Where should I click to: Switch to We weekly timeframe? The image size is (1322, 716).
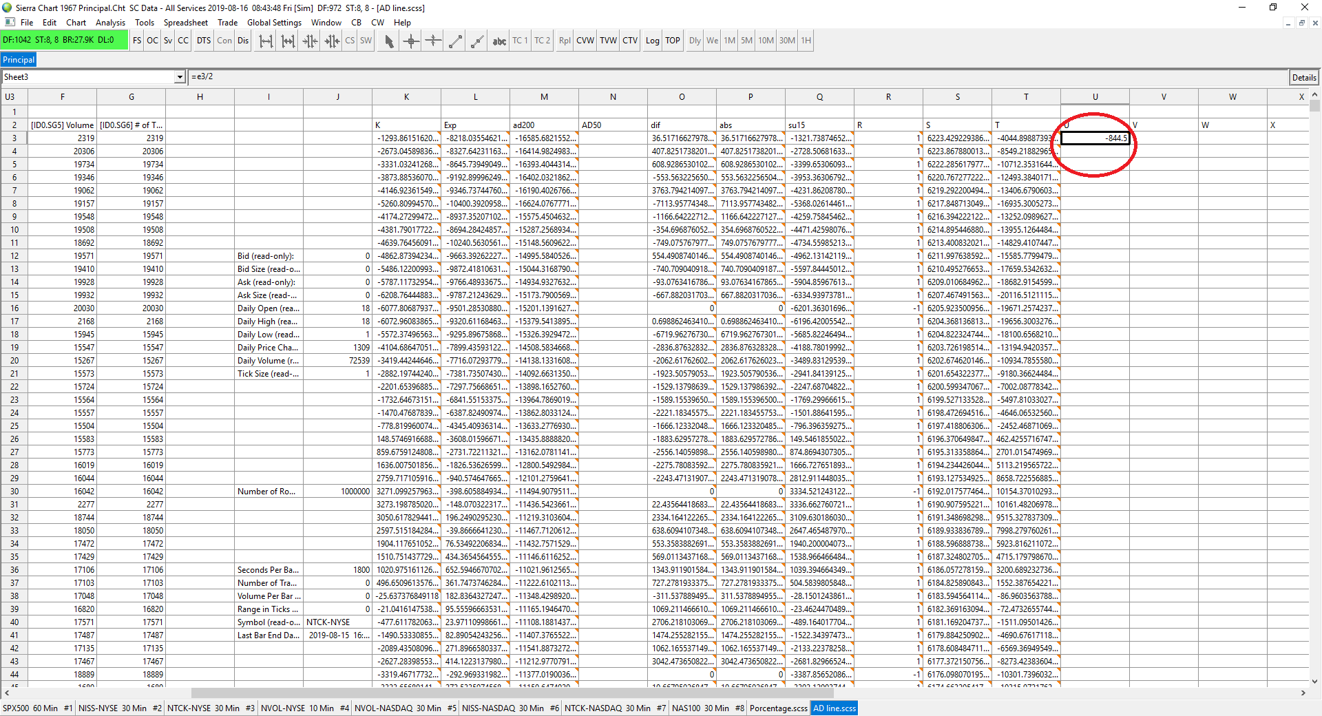712,41
